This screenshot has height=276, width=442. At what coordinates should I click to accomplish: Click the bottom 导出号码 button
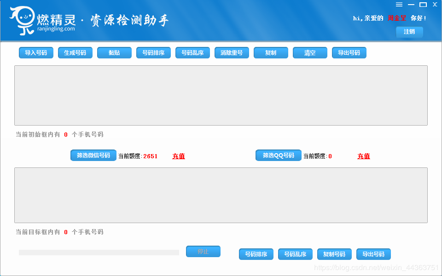373,254
